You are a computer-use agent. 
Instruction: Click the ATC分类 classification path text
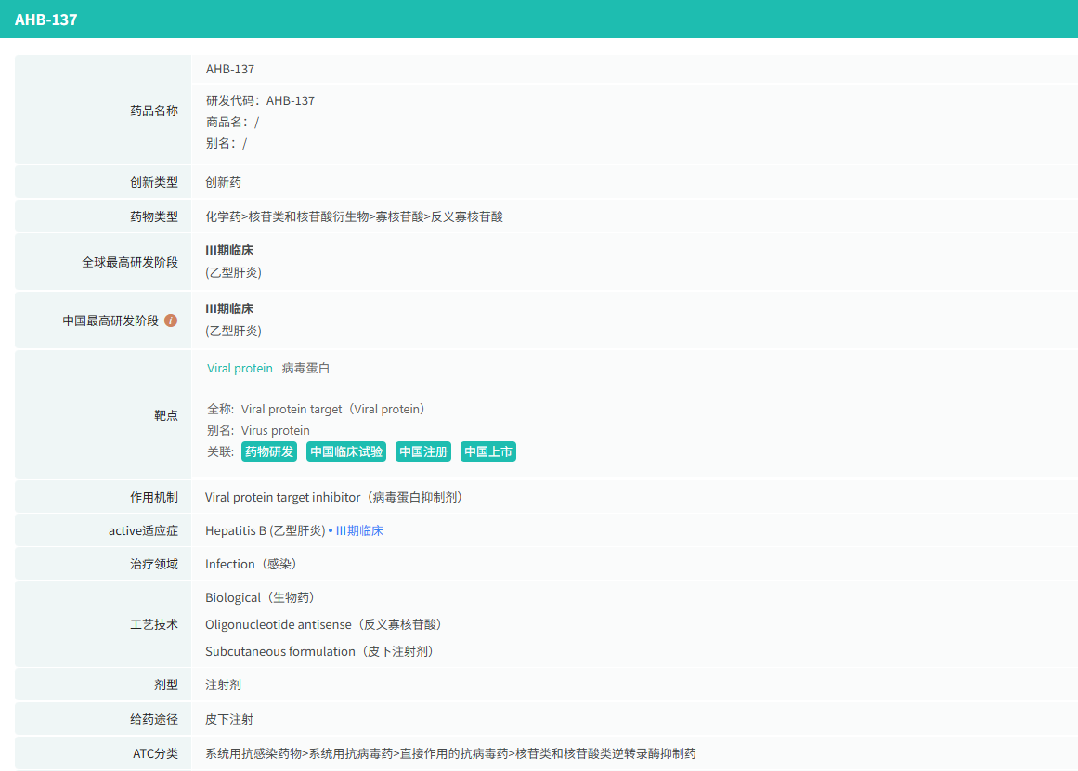coord(450,753)
